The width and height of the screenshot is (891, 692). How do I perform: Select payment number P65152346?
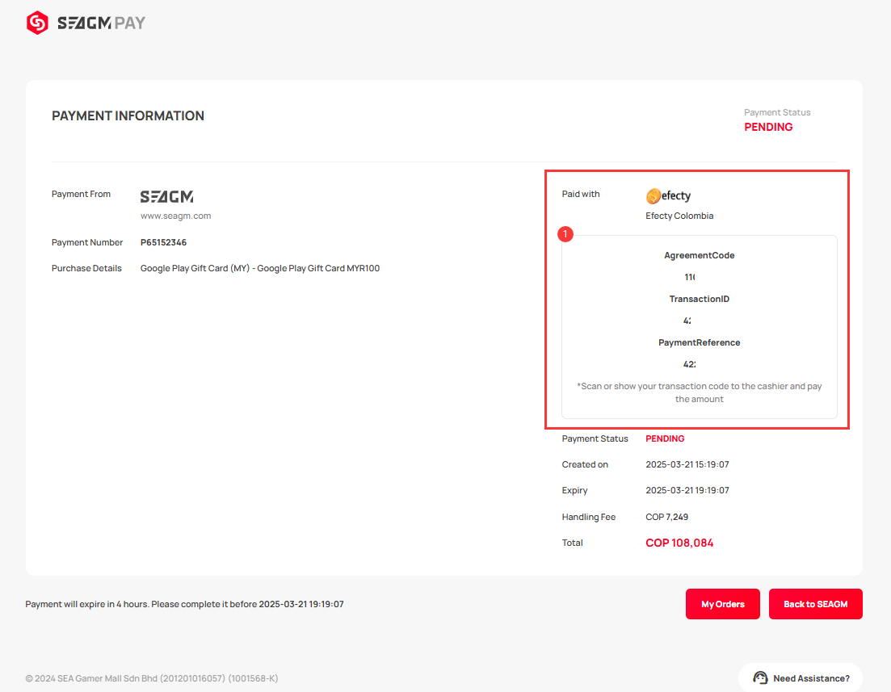click(164, 242)
